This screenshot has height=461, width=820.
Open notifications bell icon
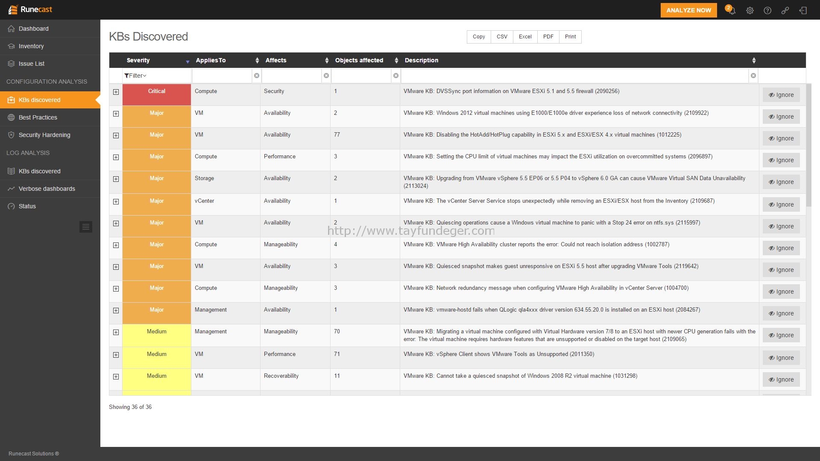click(732, 10)
